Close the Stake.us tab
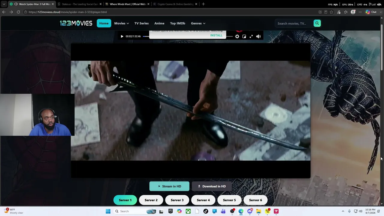The width and height of the screenshot is (384, 216). pos(100,4)
